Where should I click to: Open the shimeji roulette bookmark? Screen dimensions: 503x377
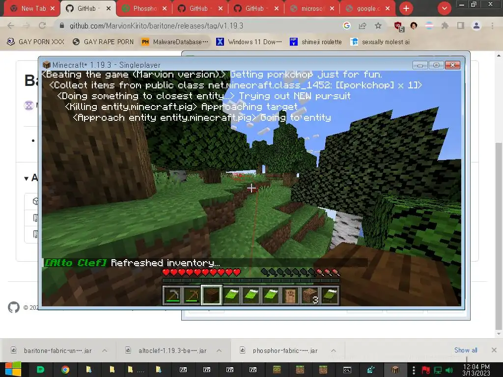click(x=316, y=42)
